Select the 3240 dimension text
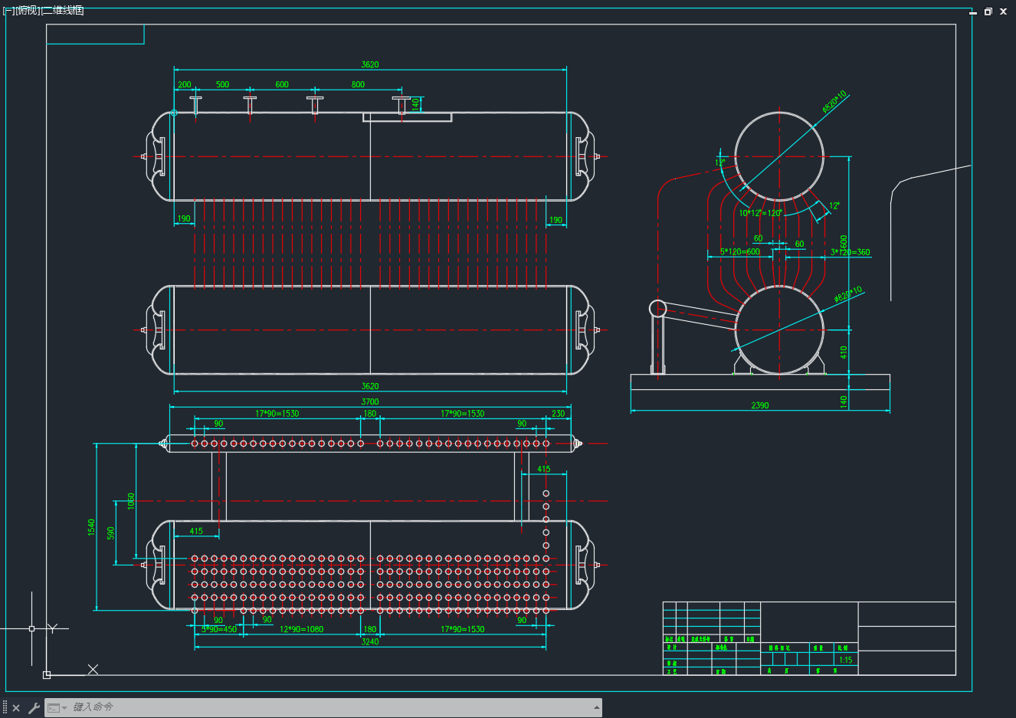Viewport: 1016px width, 718px height. click(370, 641)
